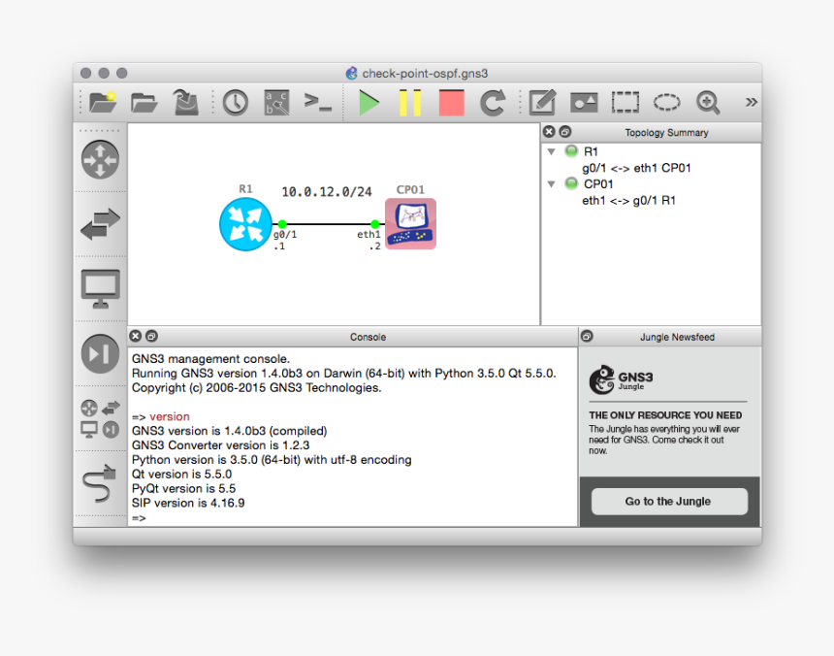
Task: Select link g0/1 <-> eth1 CP01
Action: coord(636,168)
